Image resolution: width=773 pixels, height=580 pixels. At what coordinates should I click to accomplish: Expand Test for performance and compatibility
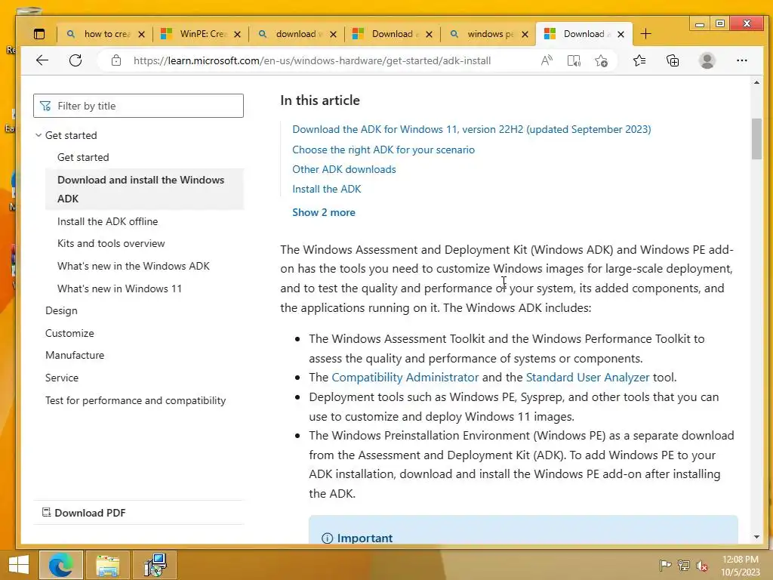136,400
